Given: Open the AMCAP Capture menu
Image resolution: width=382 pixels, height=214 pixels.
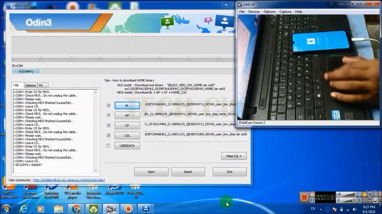Looking at the screenshot, I should coord(285,12).
